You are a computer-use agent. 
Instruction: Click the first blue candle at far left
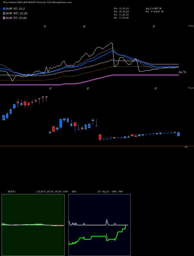[3, 118]
